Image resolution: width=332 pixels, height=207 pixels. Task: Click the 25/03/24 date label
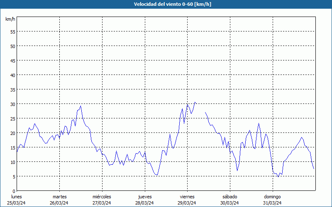tap(17, 203)
